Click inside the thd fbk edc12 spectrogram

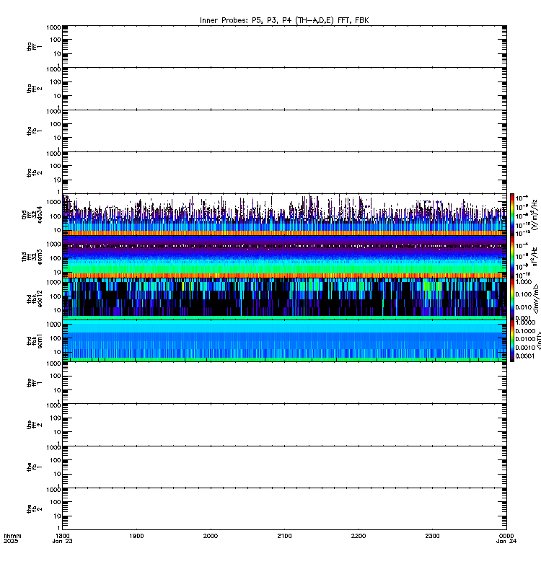284,299
